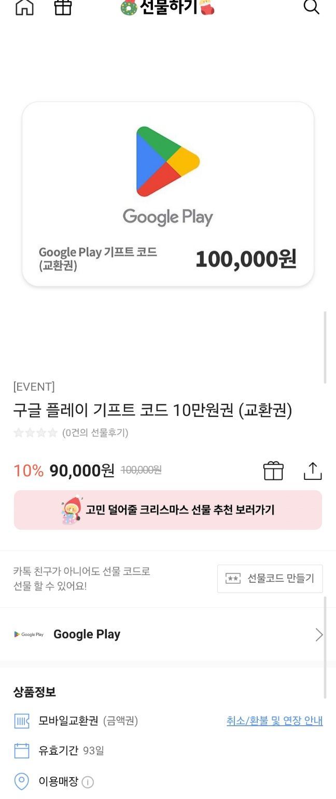Open 취소/환불 및 연장 안내 link
336x799 pixels.
pyautogui.click(x=275, y=721)
